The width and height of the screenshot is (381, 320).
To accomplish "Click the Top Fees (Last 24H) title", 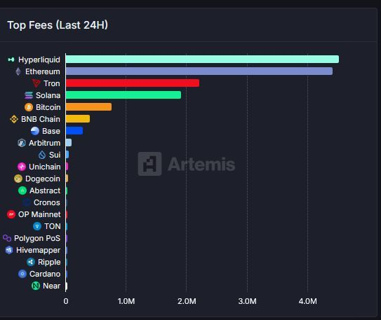I will [58, 25].
